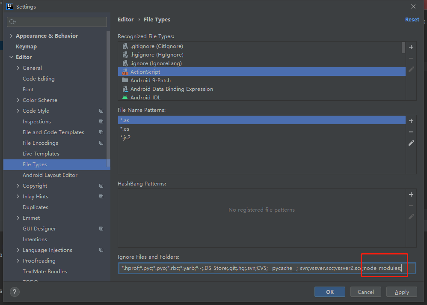Expand the Appearance & Behavior section
427x305 pixels.
point(11,36)
